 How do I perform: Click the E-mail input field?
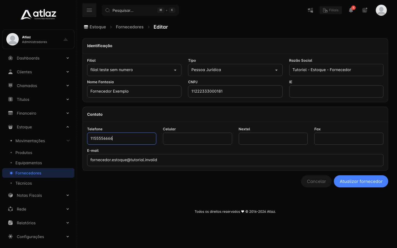[235, 160]
